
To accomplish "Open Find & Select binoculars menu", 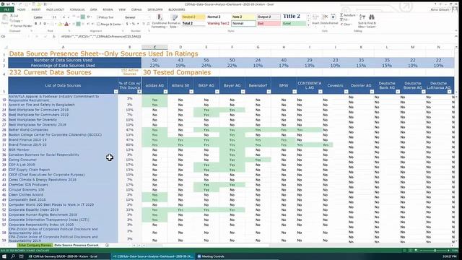I will [x=372, y=21].
